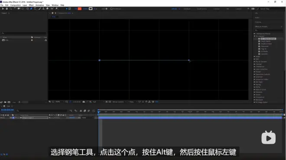Open the Effect menu
286x160 pixels.
31,5
